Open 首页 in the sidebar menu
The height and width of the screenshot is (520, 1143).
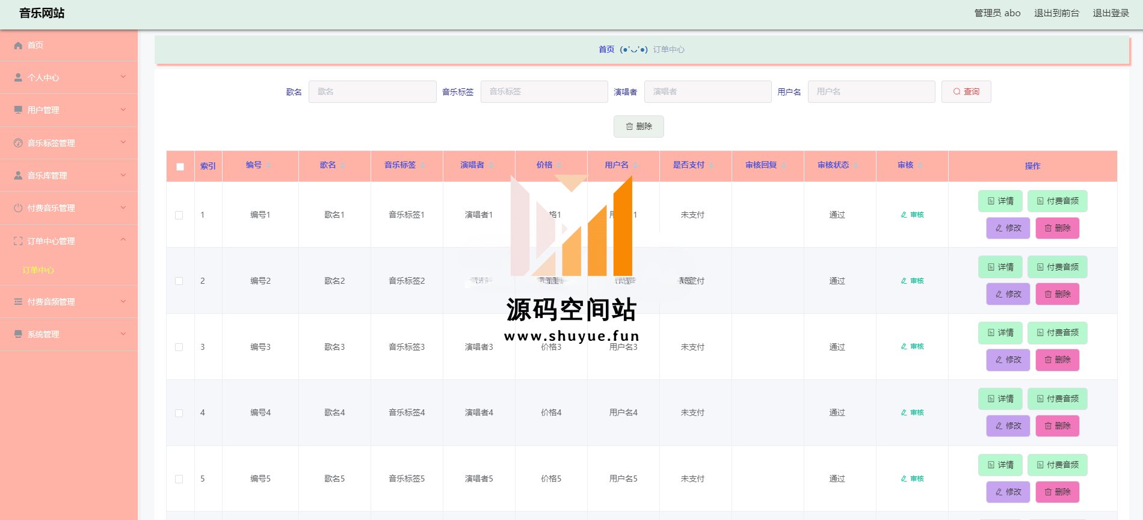coord(69,45)
